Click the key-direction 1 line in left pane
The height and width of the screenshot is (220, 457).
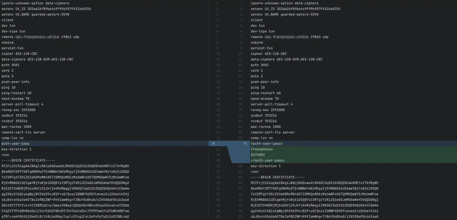pyautogui.click(x=16, y=149)
